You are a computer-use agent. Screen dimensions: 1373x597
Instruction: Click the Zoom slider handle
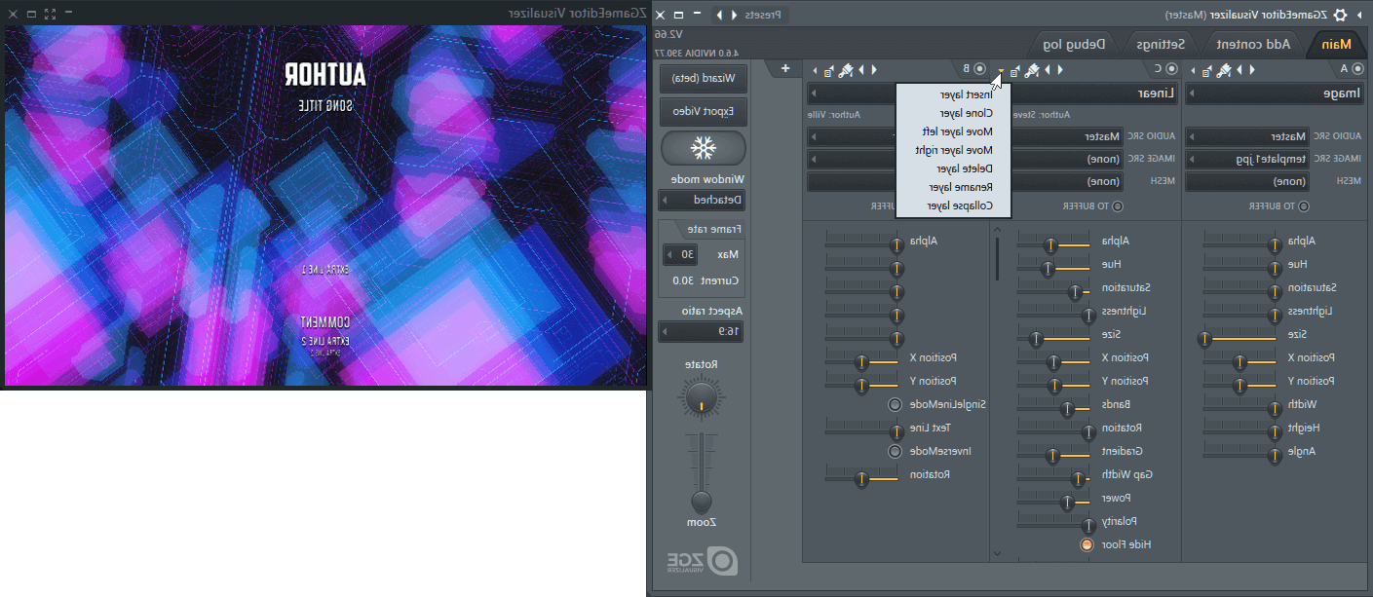(x=701, y=503)
